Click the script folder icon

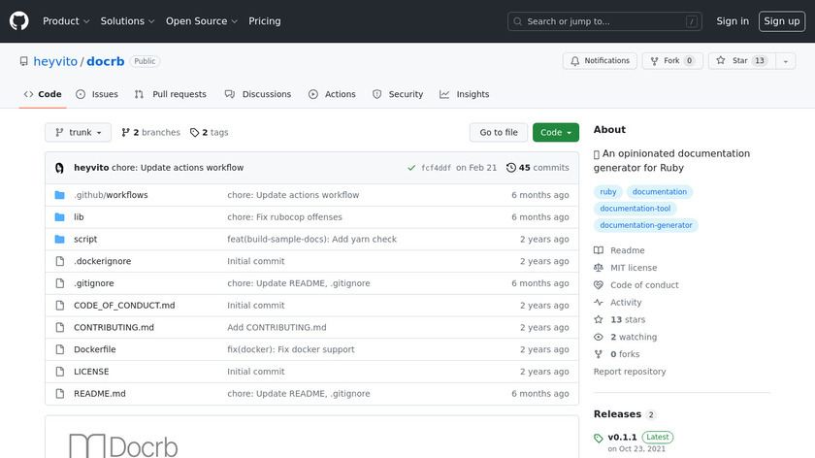pyautogui.click(x=60, y=239)
